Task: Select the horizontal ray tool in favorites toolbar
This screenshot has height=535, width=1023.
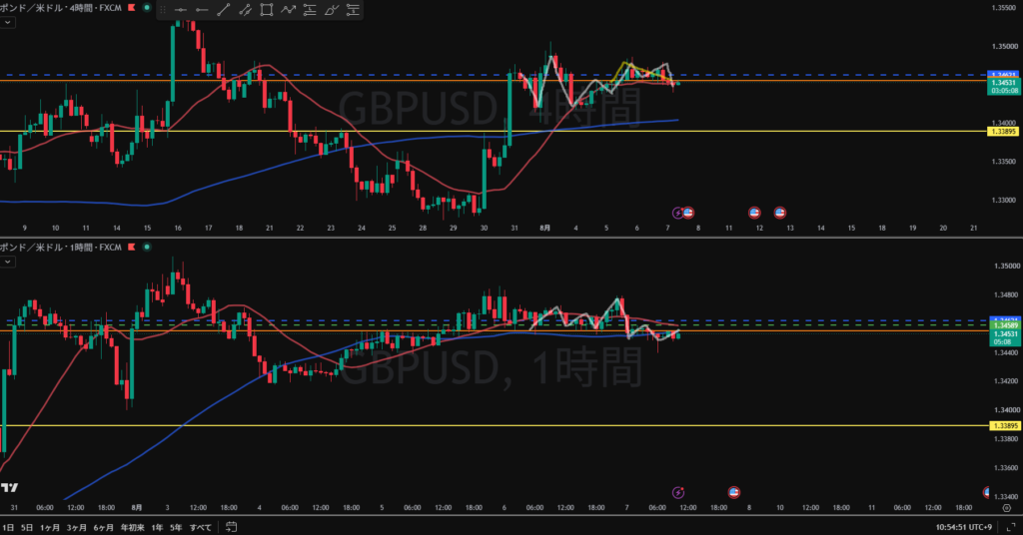Action: coord(202,10)
